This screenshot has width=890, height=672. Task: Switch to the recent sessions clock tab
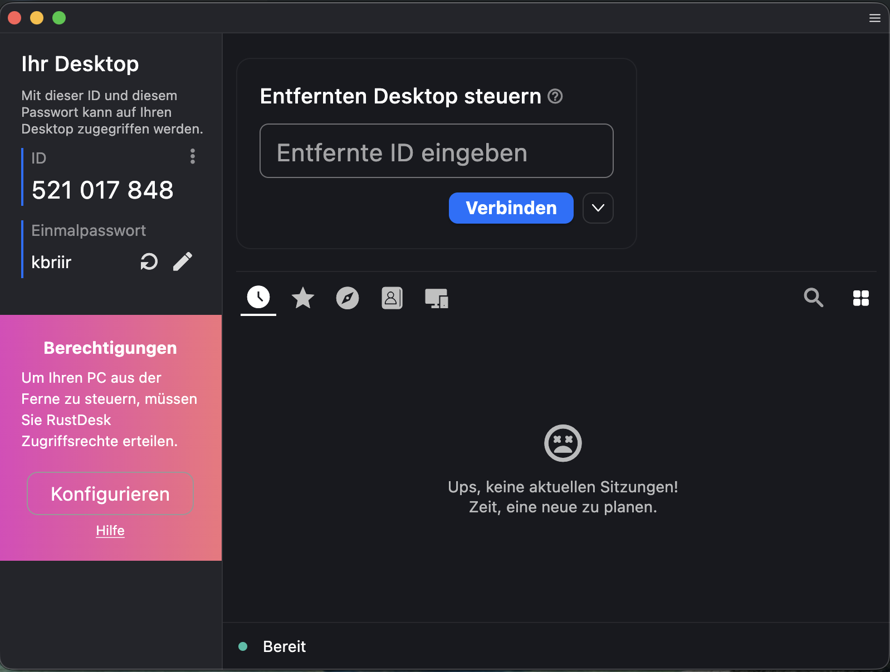tap(258, 298)
